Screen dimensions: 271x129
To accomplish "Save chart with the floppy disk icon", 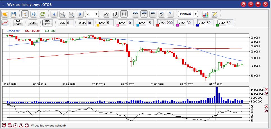I will click(x=13, y=14).
